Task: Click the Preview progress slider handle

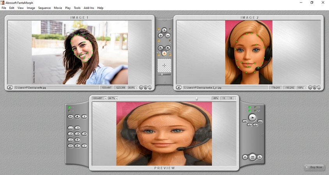Action: pos(196,98)
